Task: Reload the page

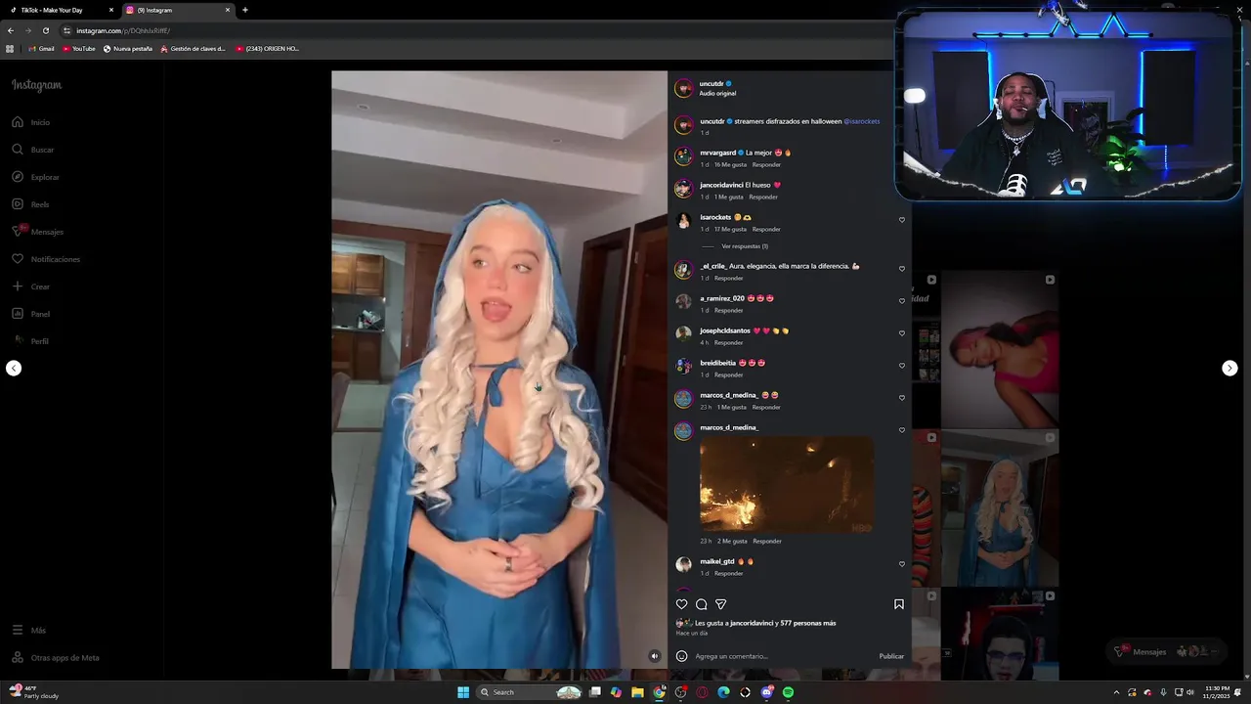Action: click(45, 30)
